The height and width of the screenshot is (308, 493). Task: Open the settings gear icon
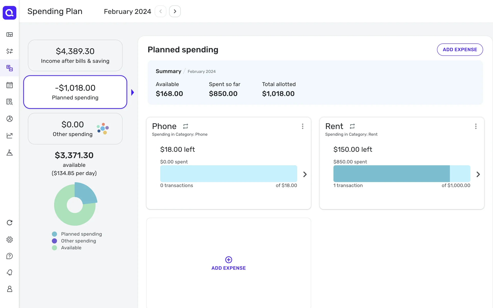pyautogui.click(x=10, y=239)
